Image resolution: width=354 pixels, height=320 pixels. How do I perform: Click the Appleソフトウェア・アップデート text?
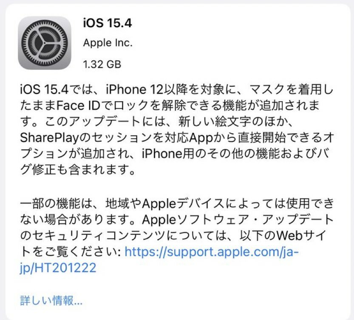pyautogui.click(x=238, y=220)
